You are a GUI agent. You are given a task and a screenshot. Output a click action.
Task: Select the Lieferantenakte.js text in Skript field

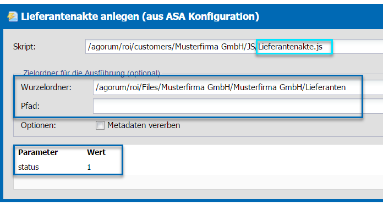coord(290,47)
